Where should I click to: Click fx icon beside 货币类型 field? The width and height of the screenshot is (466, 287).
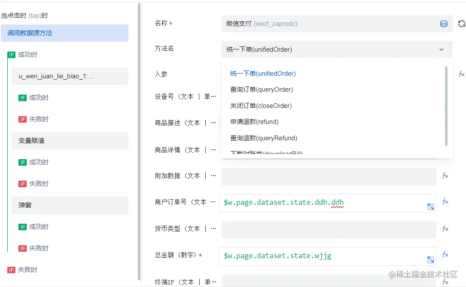tap(445, 228)
